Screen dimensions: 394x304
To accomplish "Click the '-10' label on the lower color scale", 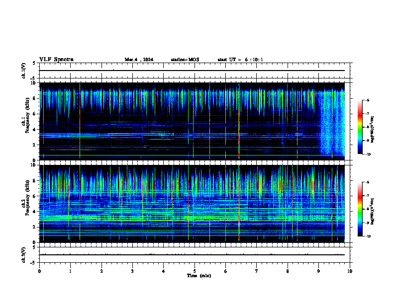I will 367,236.
